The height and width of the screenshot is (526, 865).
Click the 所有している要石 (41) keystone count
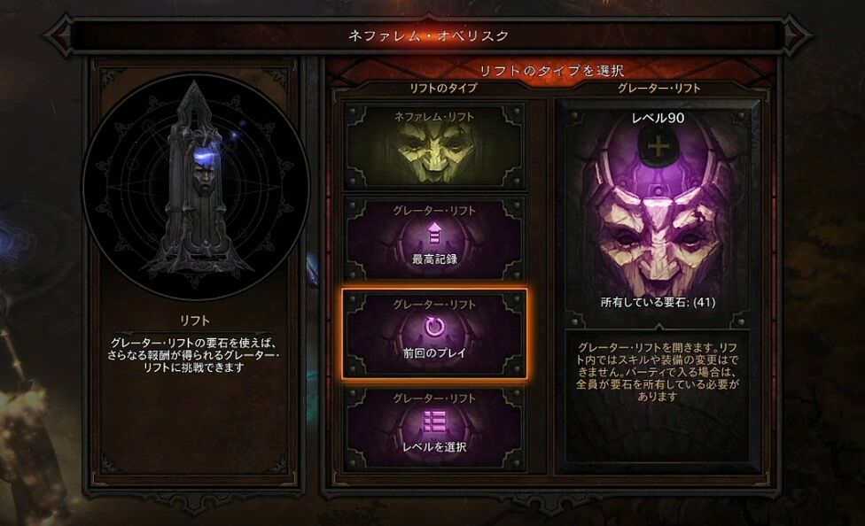click(x=658, y=302)
